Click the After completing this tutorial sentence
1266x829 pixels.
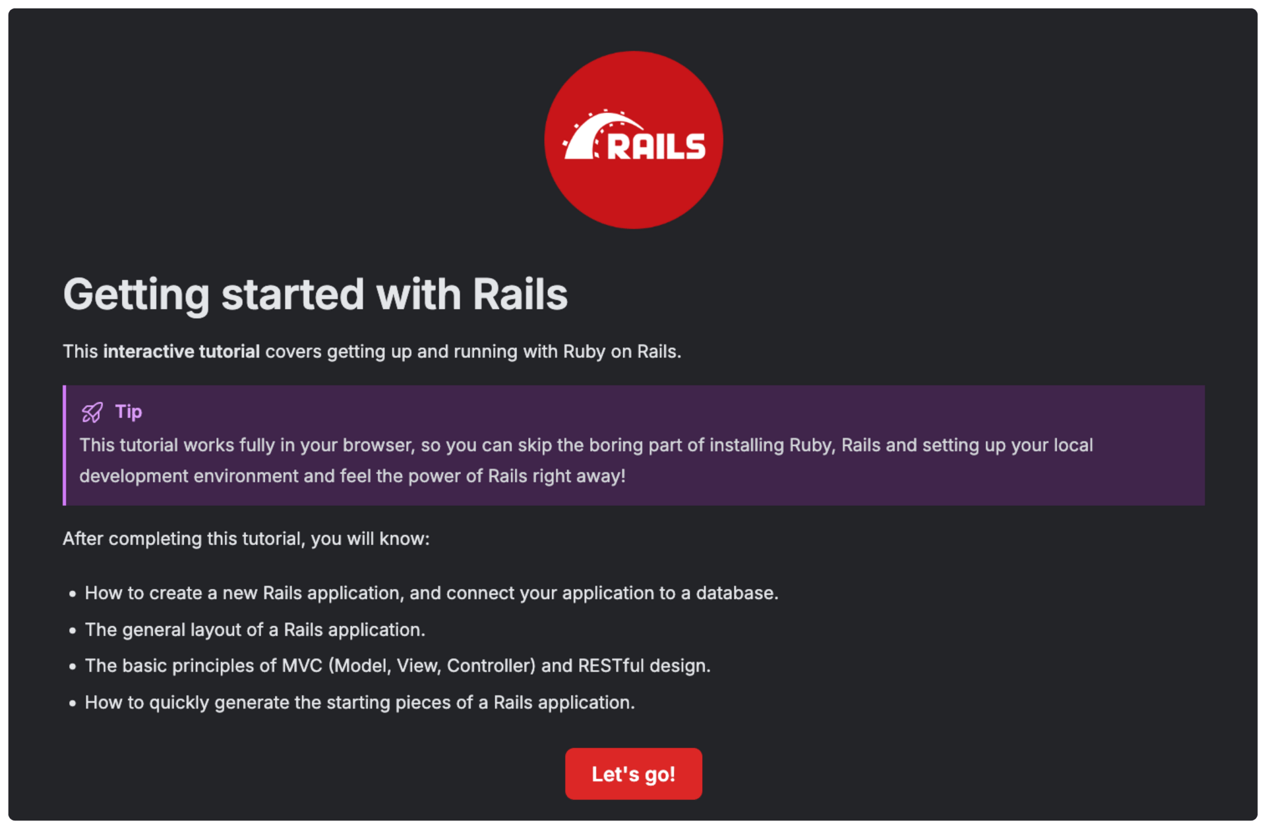pyautogui.click(x=246, y=538)
